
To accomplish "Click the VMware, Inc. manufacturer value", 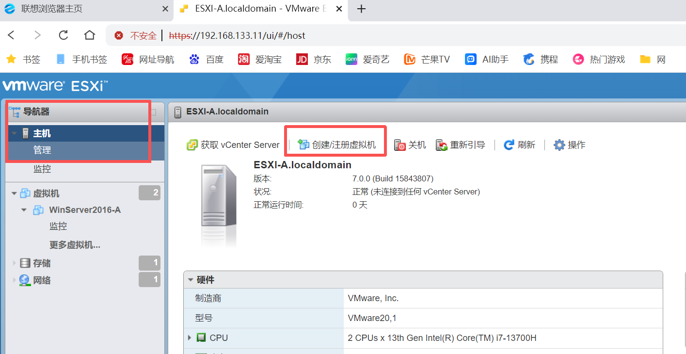I will click(373, 298).
